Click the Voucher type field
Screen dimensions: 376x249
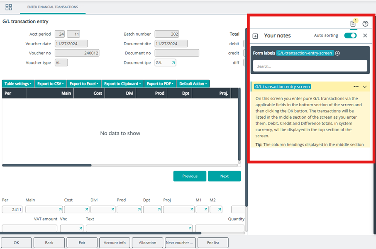(61, 63)
